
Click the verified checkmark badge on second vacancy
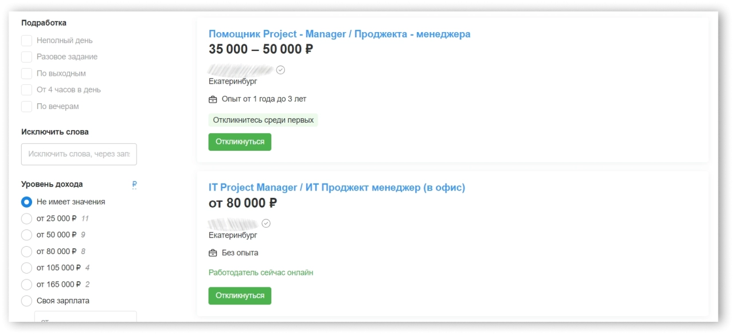[x=266, y=223]
